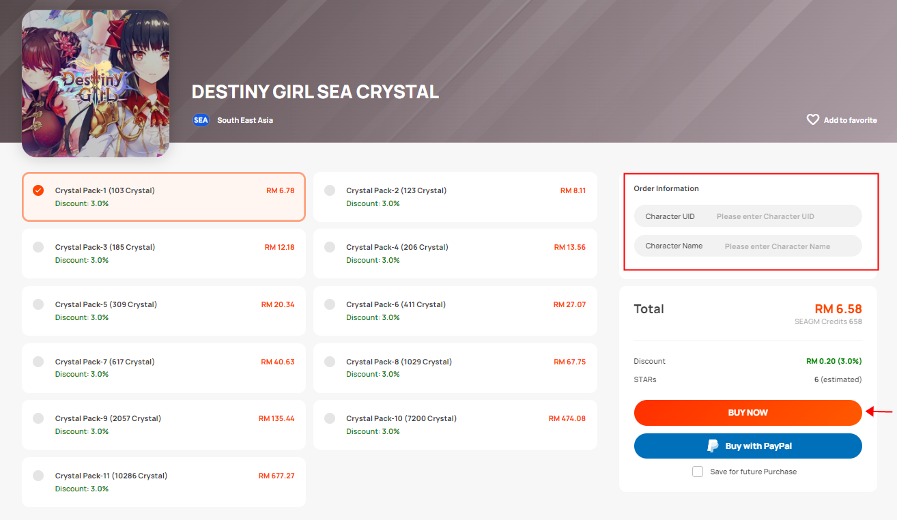Click the RM 474.08 price
The height and width of the screenshot is (520, 897).
pyautogui.click(x=567, y=418)
